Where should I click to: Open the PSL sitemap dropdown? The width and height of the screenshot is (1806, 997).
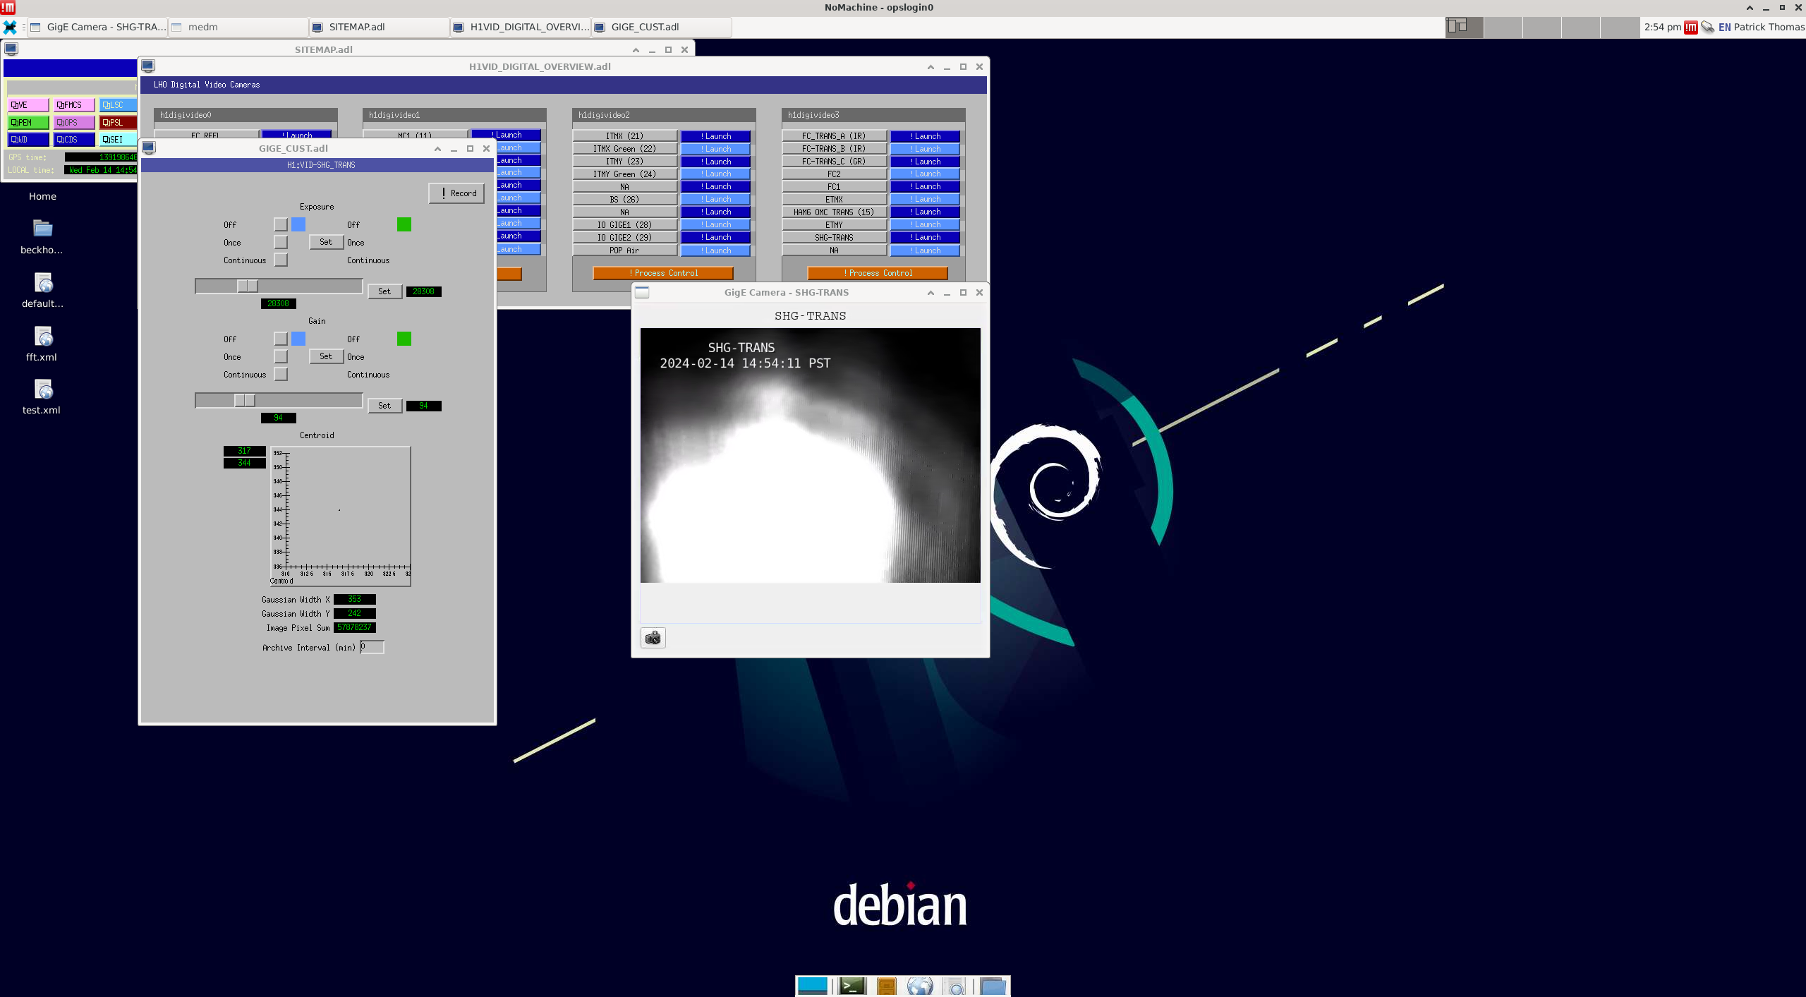coord(117,122)
